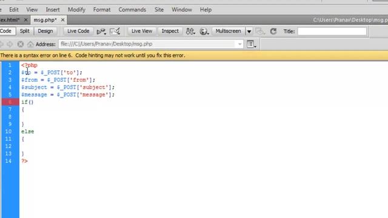Click the browser Forward arrow icon
Viewport: 388px width, 218px height.
point(10,44)
